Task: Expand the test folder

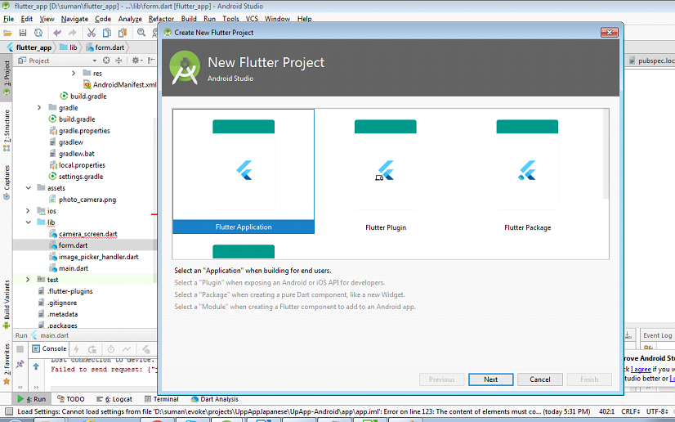Action: (x=28, y=280)
